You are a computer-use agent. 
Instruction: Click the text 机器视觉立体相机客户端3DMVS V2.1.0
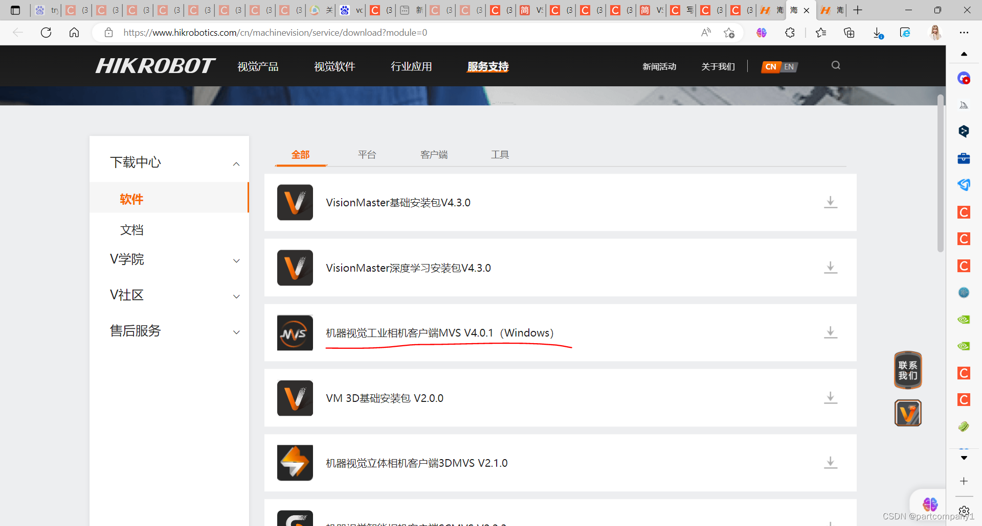pos(417,463)
